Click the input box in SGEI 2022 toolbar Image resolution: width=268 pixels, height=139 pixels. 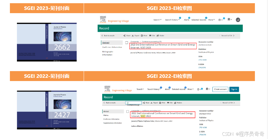coord(134,103)
